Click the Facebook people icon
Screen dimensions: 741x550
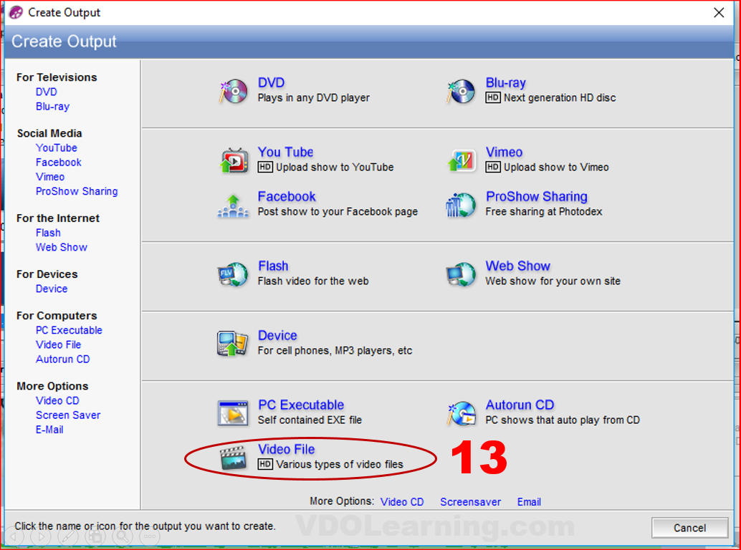233,206
